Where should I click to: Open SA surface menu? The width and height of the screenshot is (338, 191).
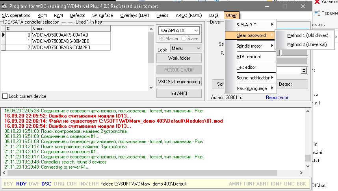[102, 15]
